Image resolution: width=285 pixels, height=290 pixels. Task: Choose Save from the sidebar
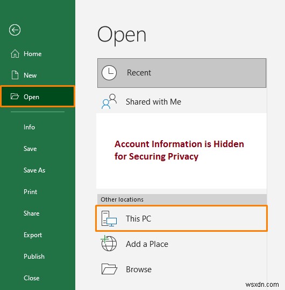tap(38, 149)
